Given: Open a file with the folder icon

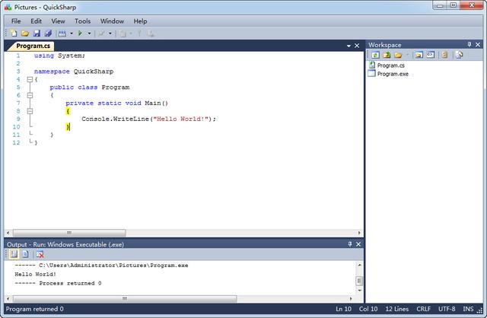Looking at the screenshot, I should (25, 33).
